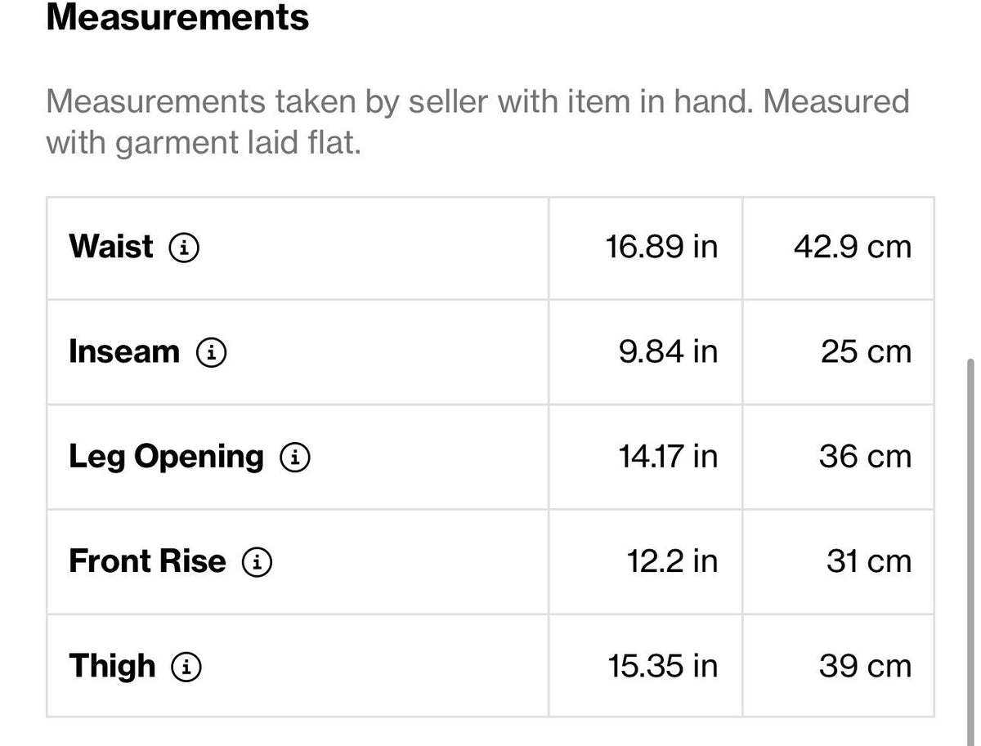
Task: Click the 15.35 in thigh value
Action: pyautogui.click(x=663, y=666)
